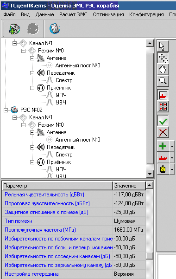
Task: Open dropdown arrow next to red ship
Action: point(172,158)
